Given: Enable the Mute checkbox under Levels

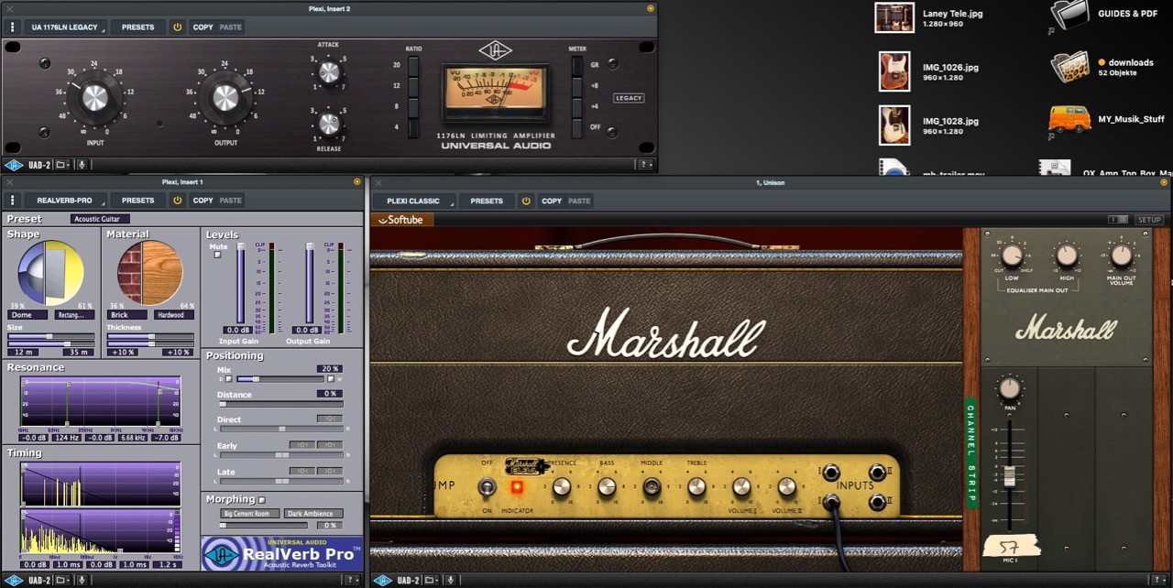Looking at the screenshot, I should pyautogui.click(x=217, y=255).
